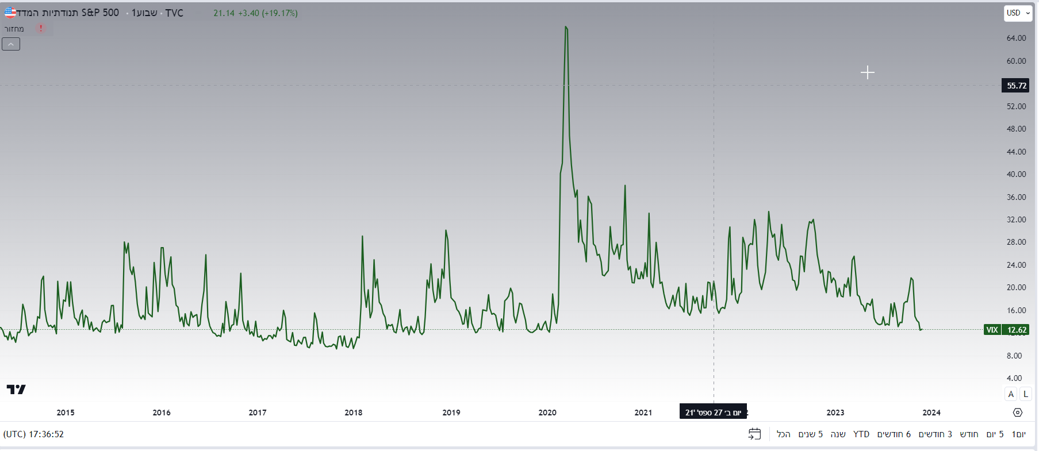Click the S&P 500 volatility index symbol title
1039x451 pixels.
pos(68,13)
